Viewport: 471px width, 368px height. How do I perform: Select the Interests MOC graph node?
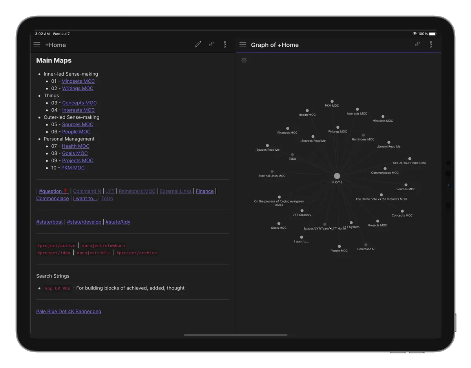(x=357, y=109)
